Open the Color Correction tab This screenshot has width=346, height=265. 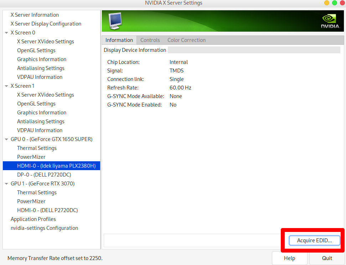coord(186,40)
